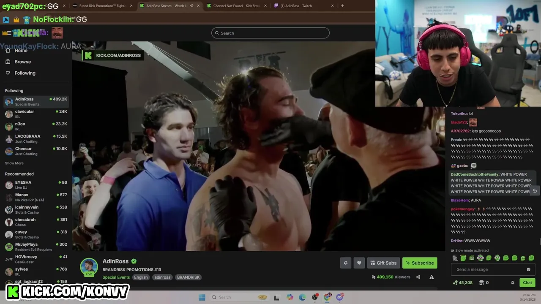Open sylvee recommended channel
The image size is (541, 304).
tap(36, 271)
